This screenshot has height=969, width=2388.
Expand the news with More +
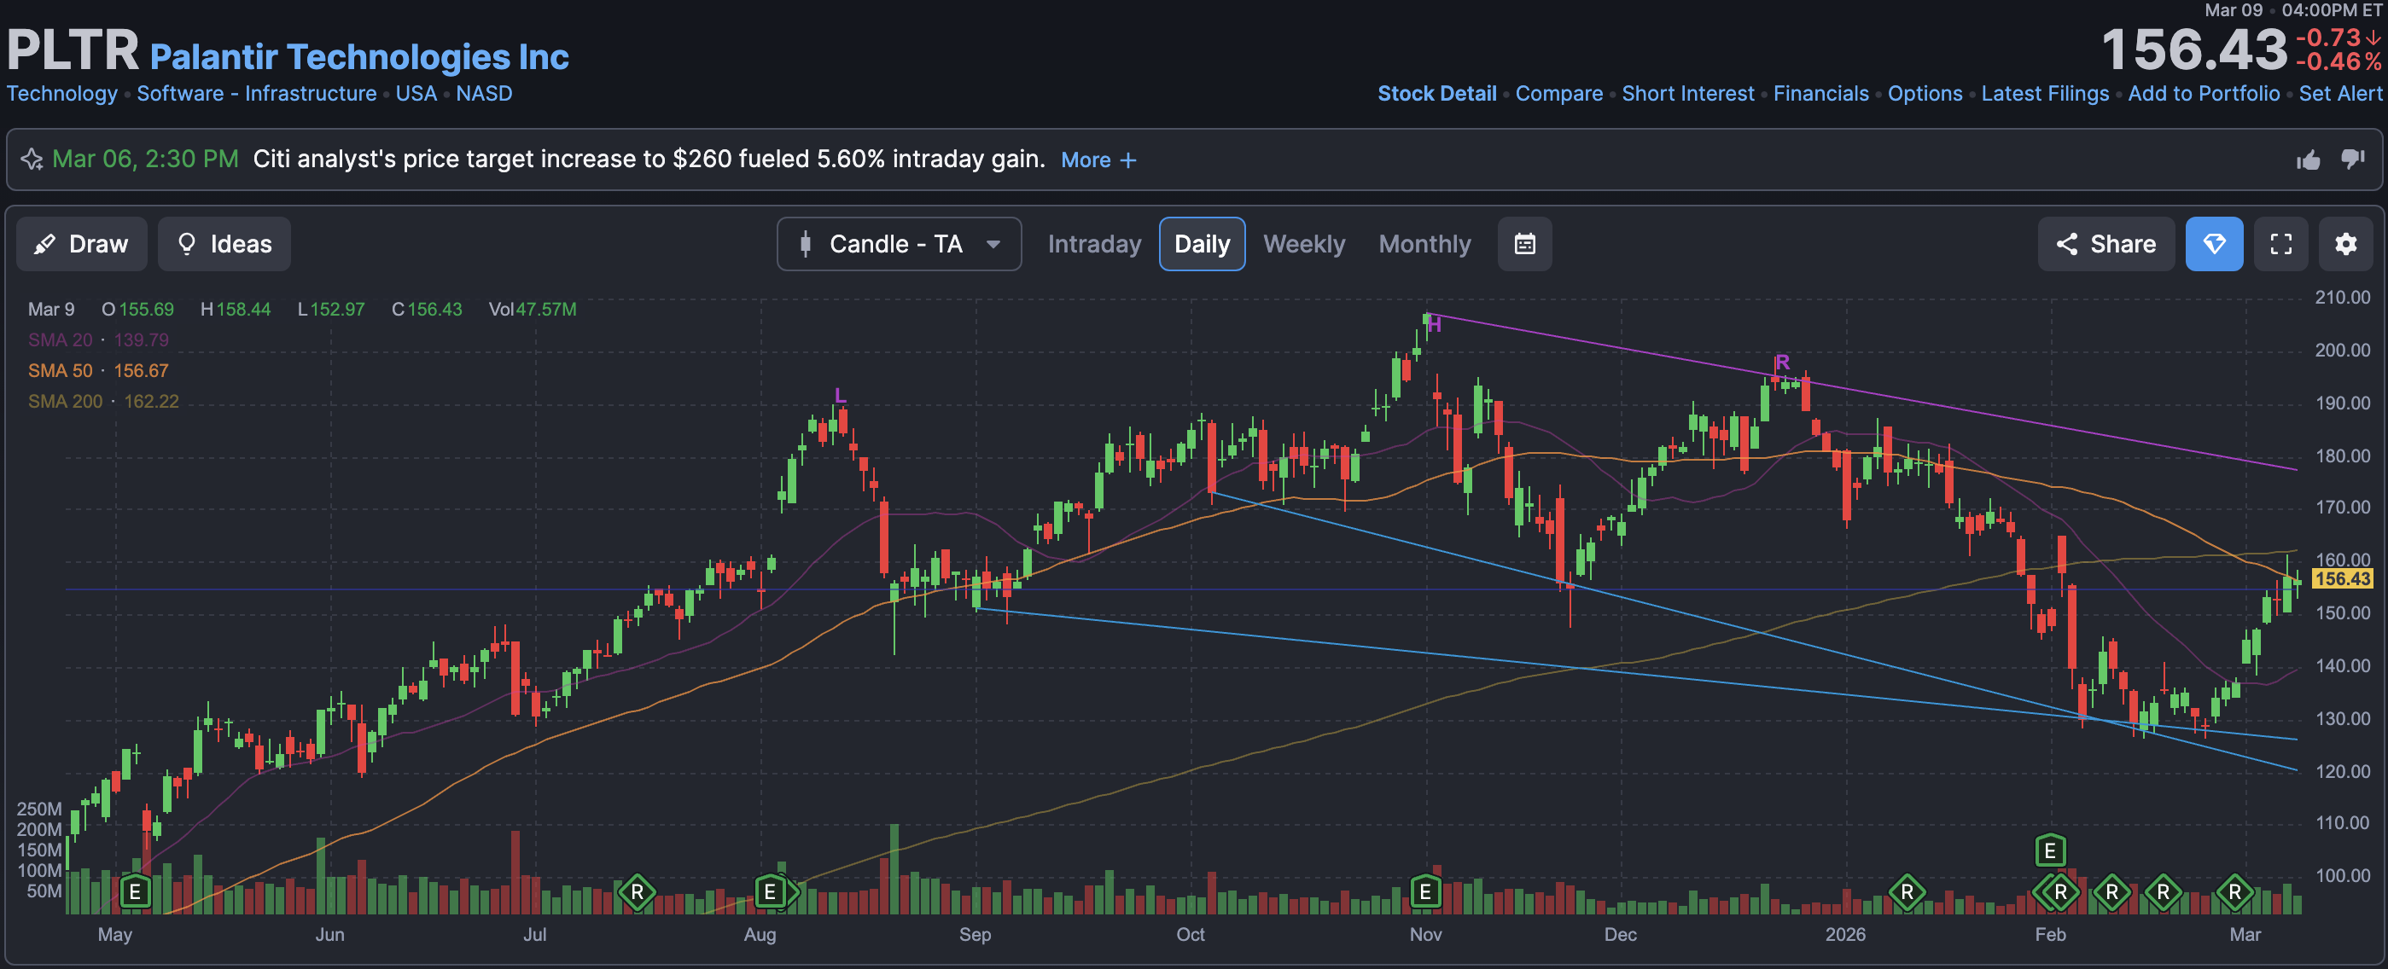(1098, 160)
